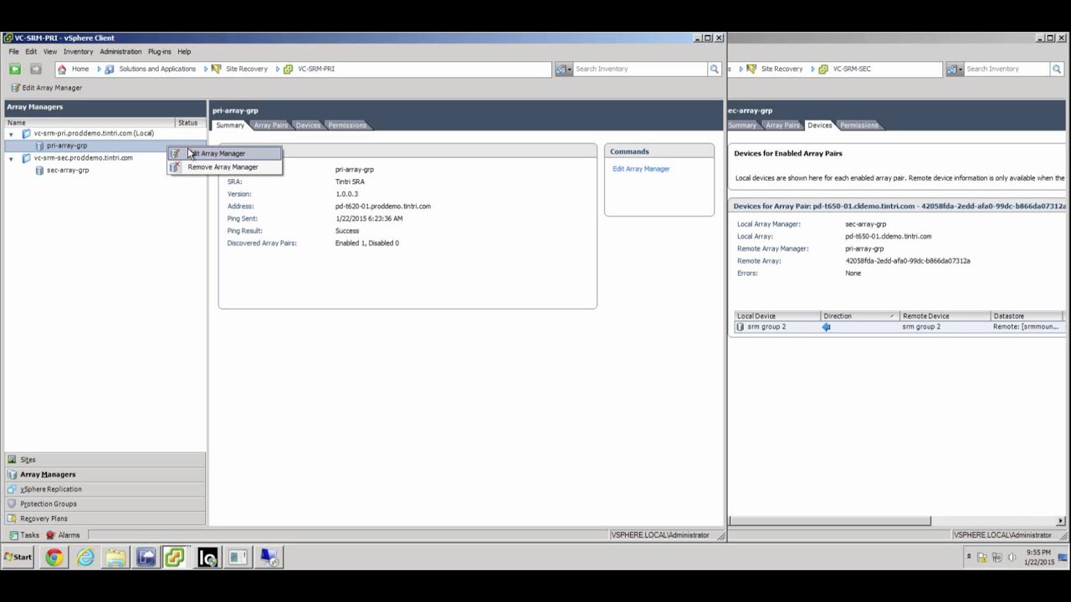
Task: Open the Plug-ins menu
Action: [x=159, y=52]
